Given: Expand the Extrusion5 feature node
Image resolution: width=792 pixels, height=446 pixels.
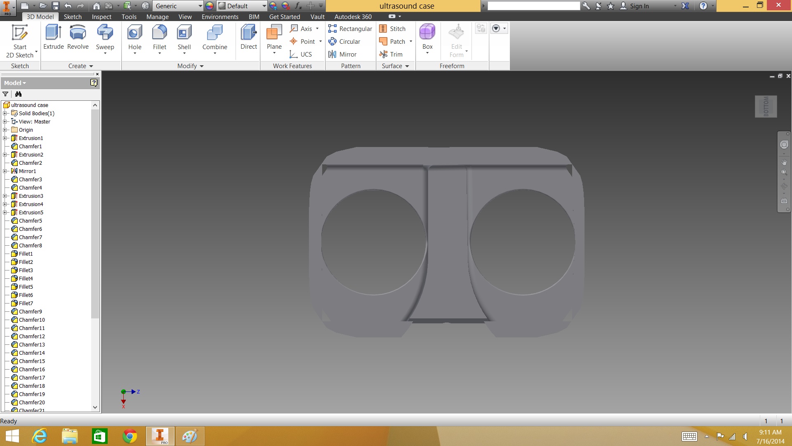Looking at the screenshot, I should 5,212.
